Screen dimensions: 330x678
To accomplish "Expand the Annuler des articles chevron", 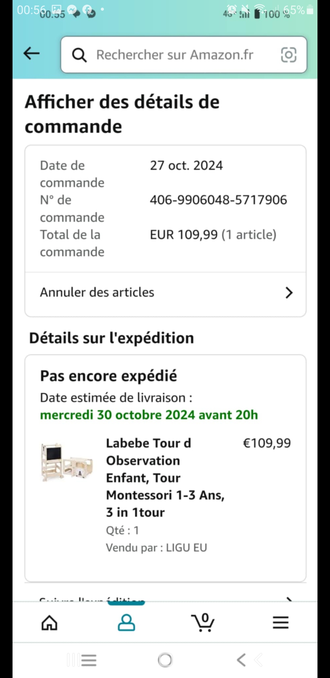I will point(289,293).
